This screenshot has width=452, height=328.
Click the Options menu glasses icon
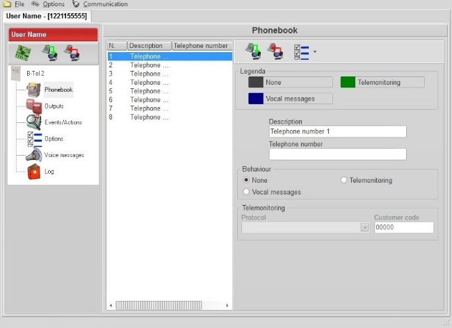pyautogui.click(x=35, y=3)
